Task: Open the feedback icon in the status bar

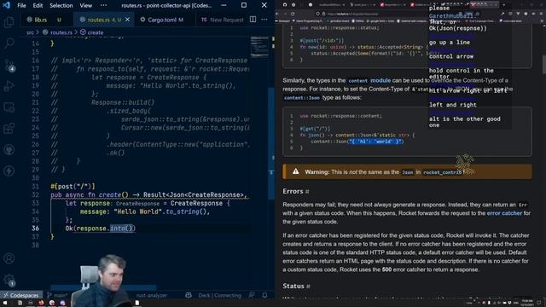Action: click(252, 295)
